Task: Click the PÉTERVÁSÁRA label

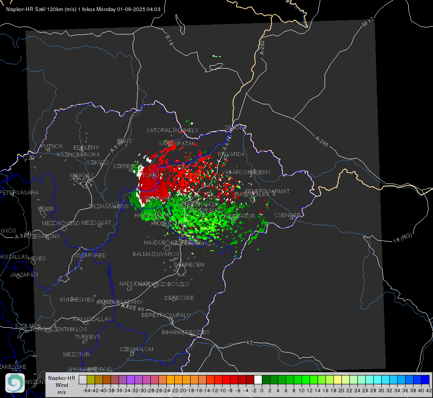Action: [19, 192]
